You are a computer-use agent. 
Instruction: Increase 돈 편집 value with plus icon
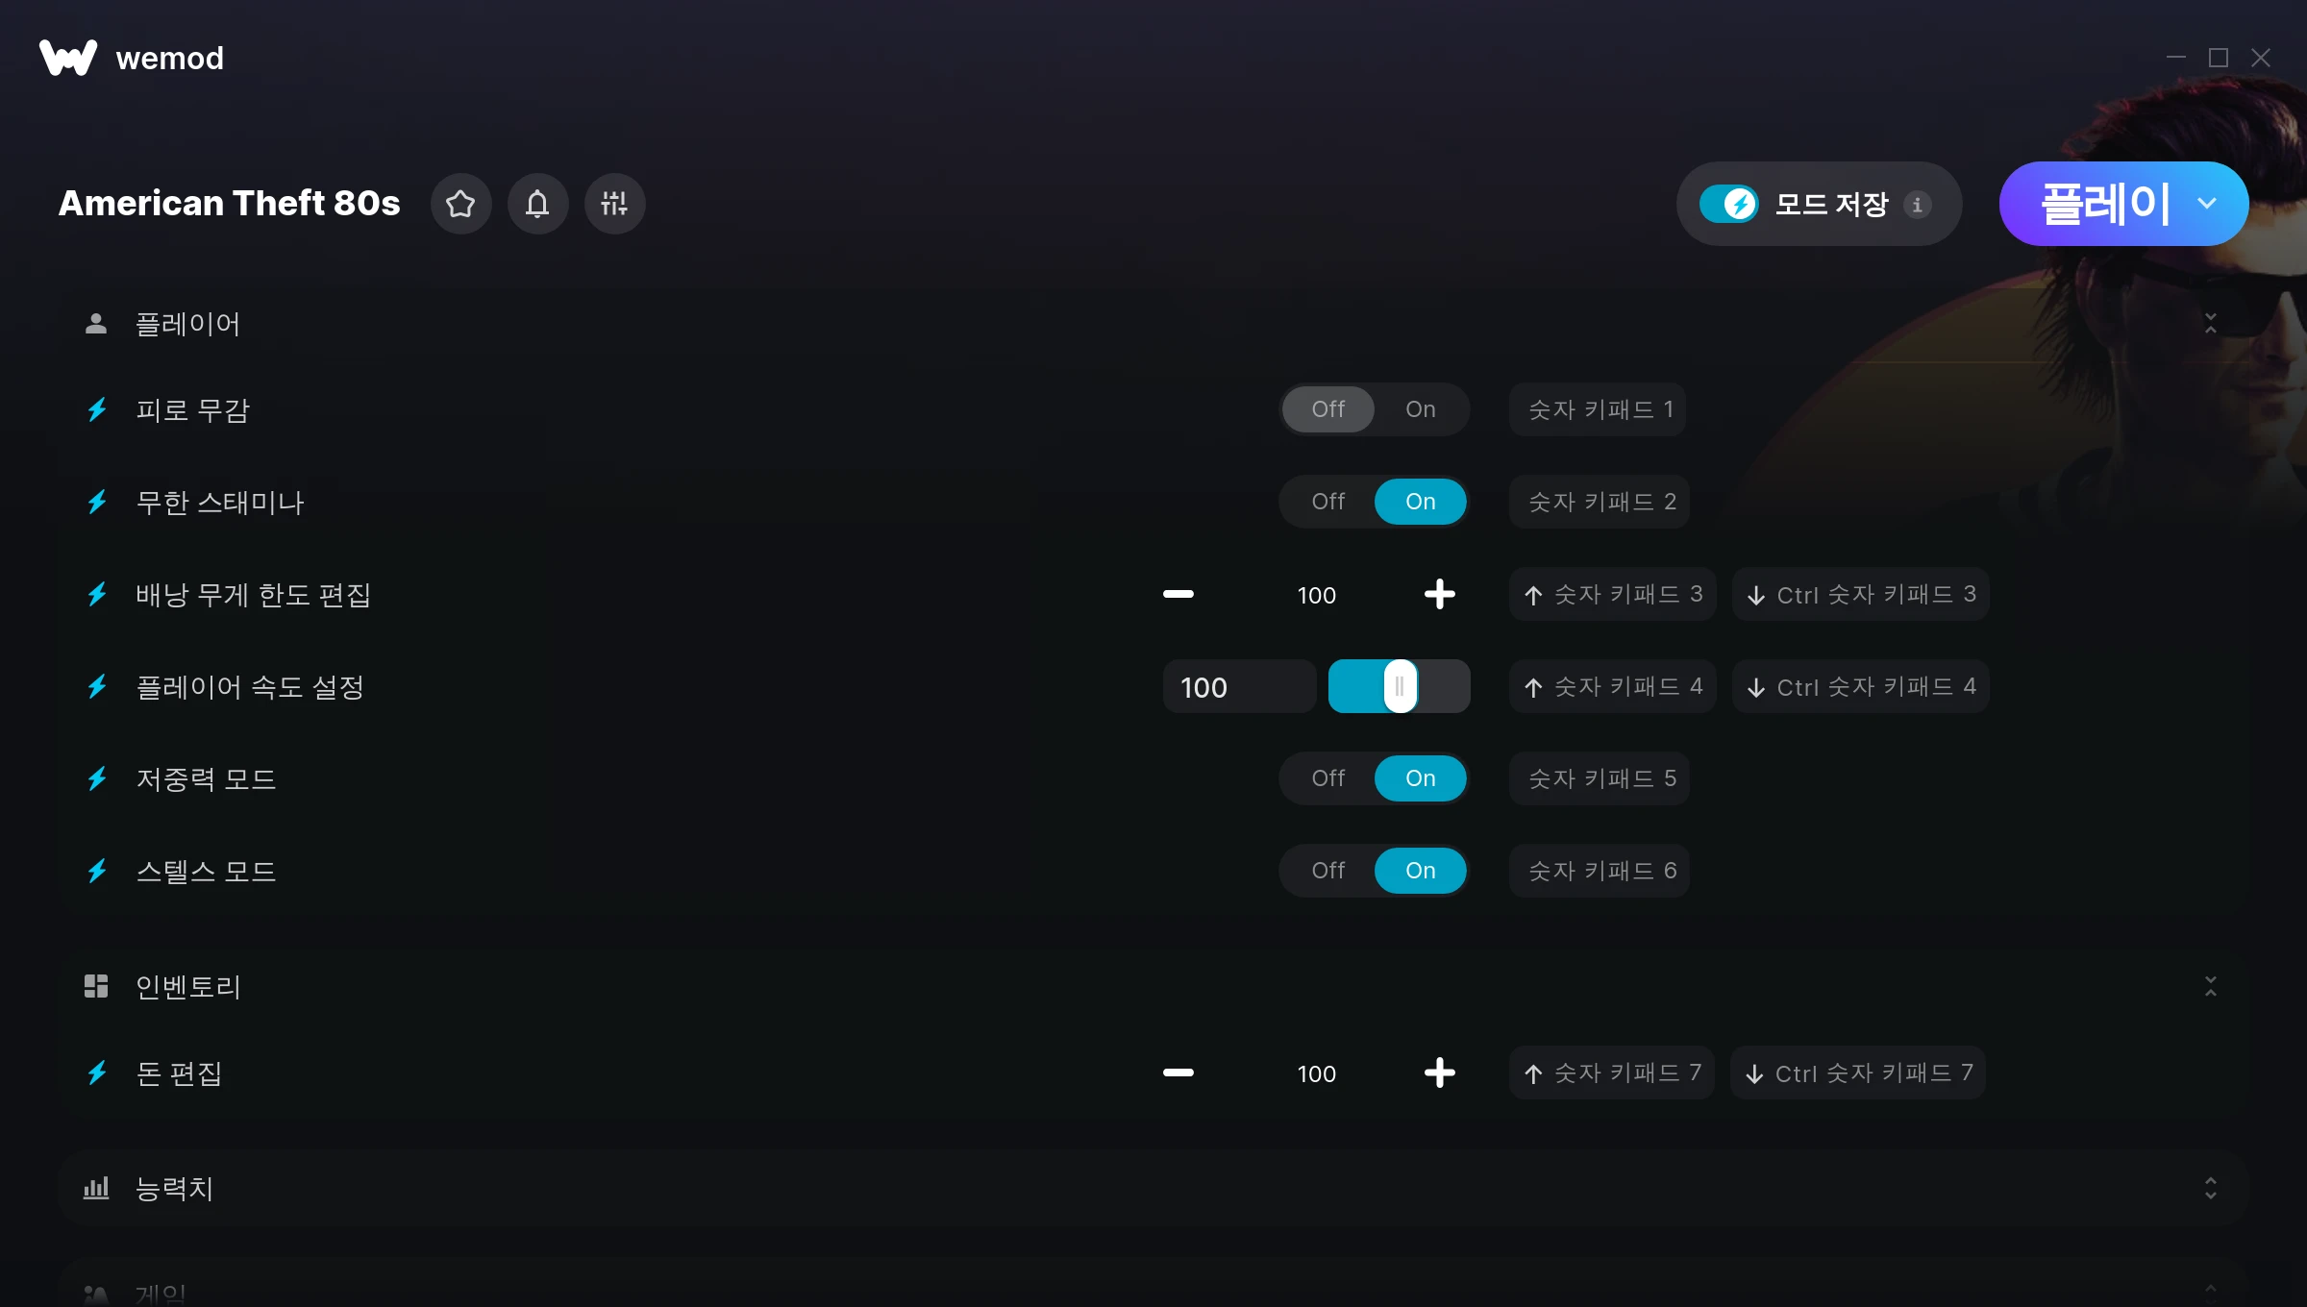[x=1439, y=1073]
